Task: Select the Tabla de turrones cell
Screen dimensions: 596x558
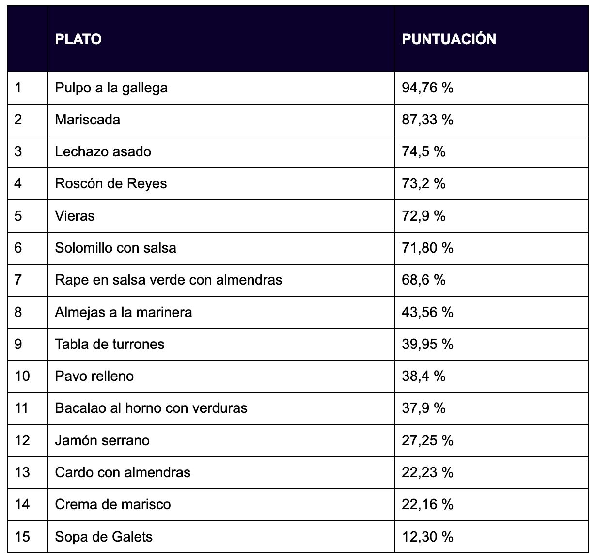Action: (110, 344)
